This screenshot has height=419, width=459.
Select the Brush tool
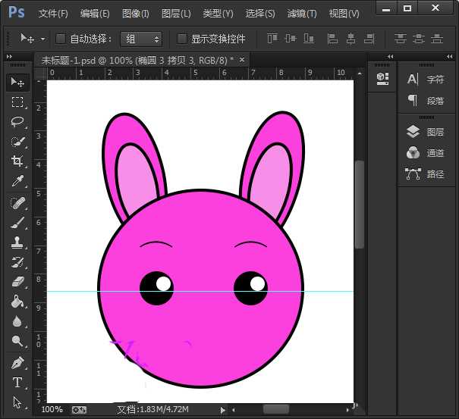[x=17, y=221]
